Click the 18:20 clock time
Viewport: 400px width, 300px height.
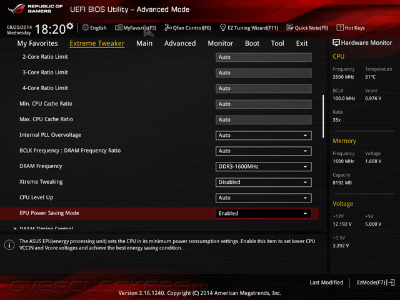(x=50, y=29)
